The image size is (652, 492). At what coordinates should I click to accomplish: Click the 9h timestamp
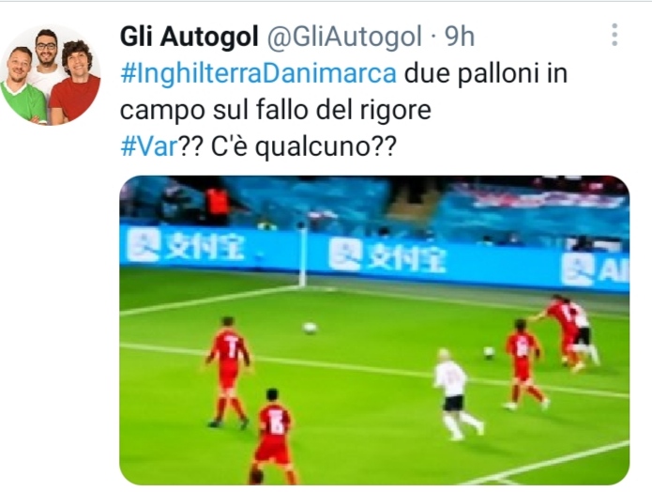click(x=460, y=37)
